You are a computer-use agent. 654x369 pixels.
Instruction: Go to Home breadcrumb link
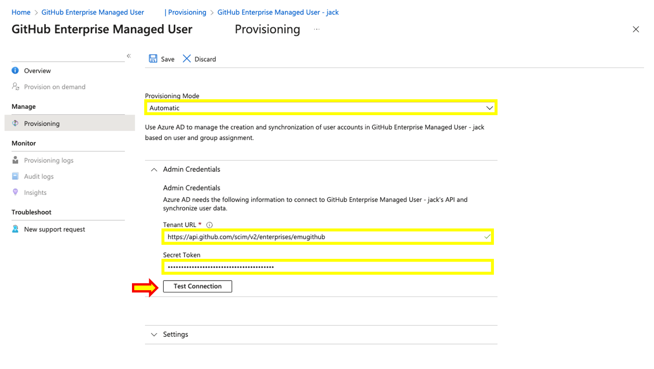[21, 12]
